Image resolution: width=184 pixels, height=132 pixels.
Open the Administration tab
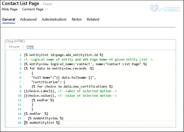[x=54, y=19]
